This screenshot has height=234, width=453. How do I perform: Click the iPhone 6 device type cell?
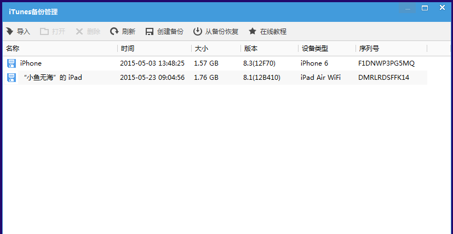[314, 63]
